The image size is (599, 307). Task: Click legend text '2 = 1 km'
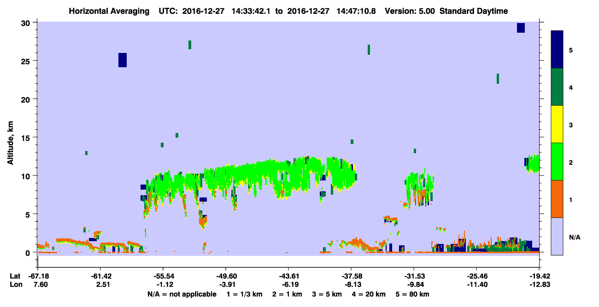(x=287, y=294)
